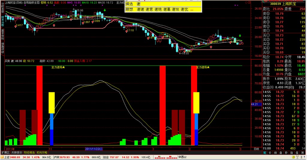Click the 15:00 18.74 493 trade row
This screenshot has height=160, width=307.
(284, 148)
